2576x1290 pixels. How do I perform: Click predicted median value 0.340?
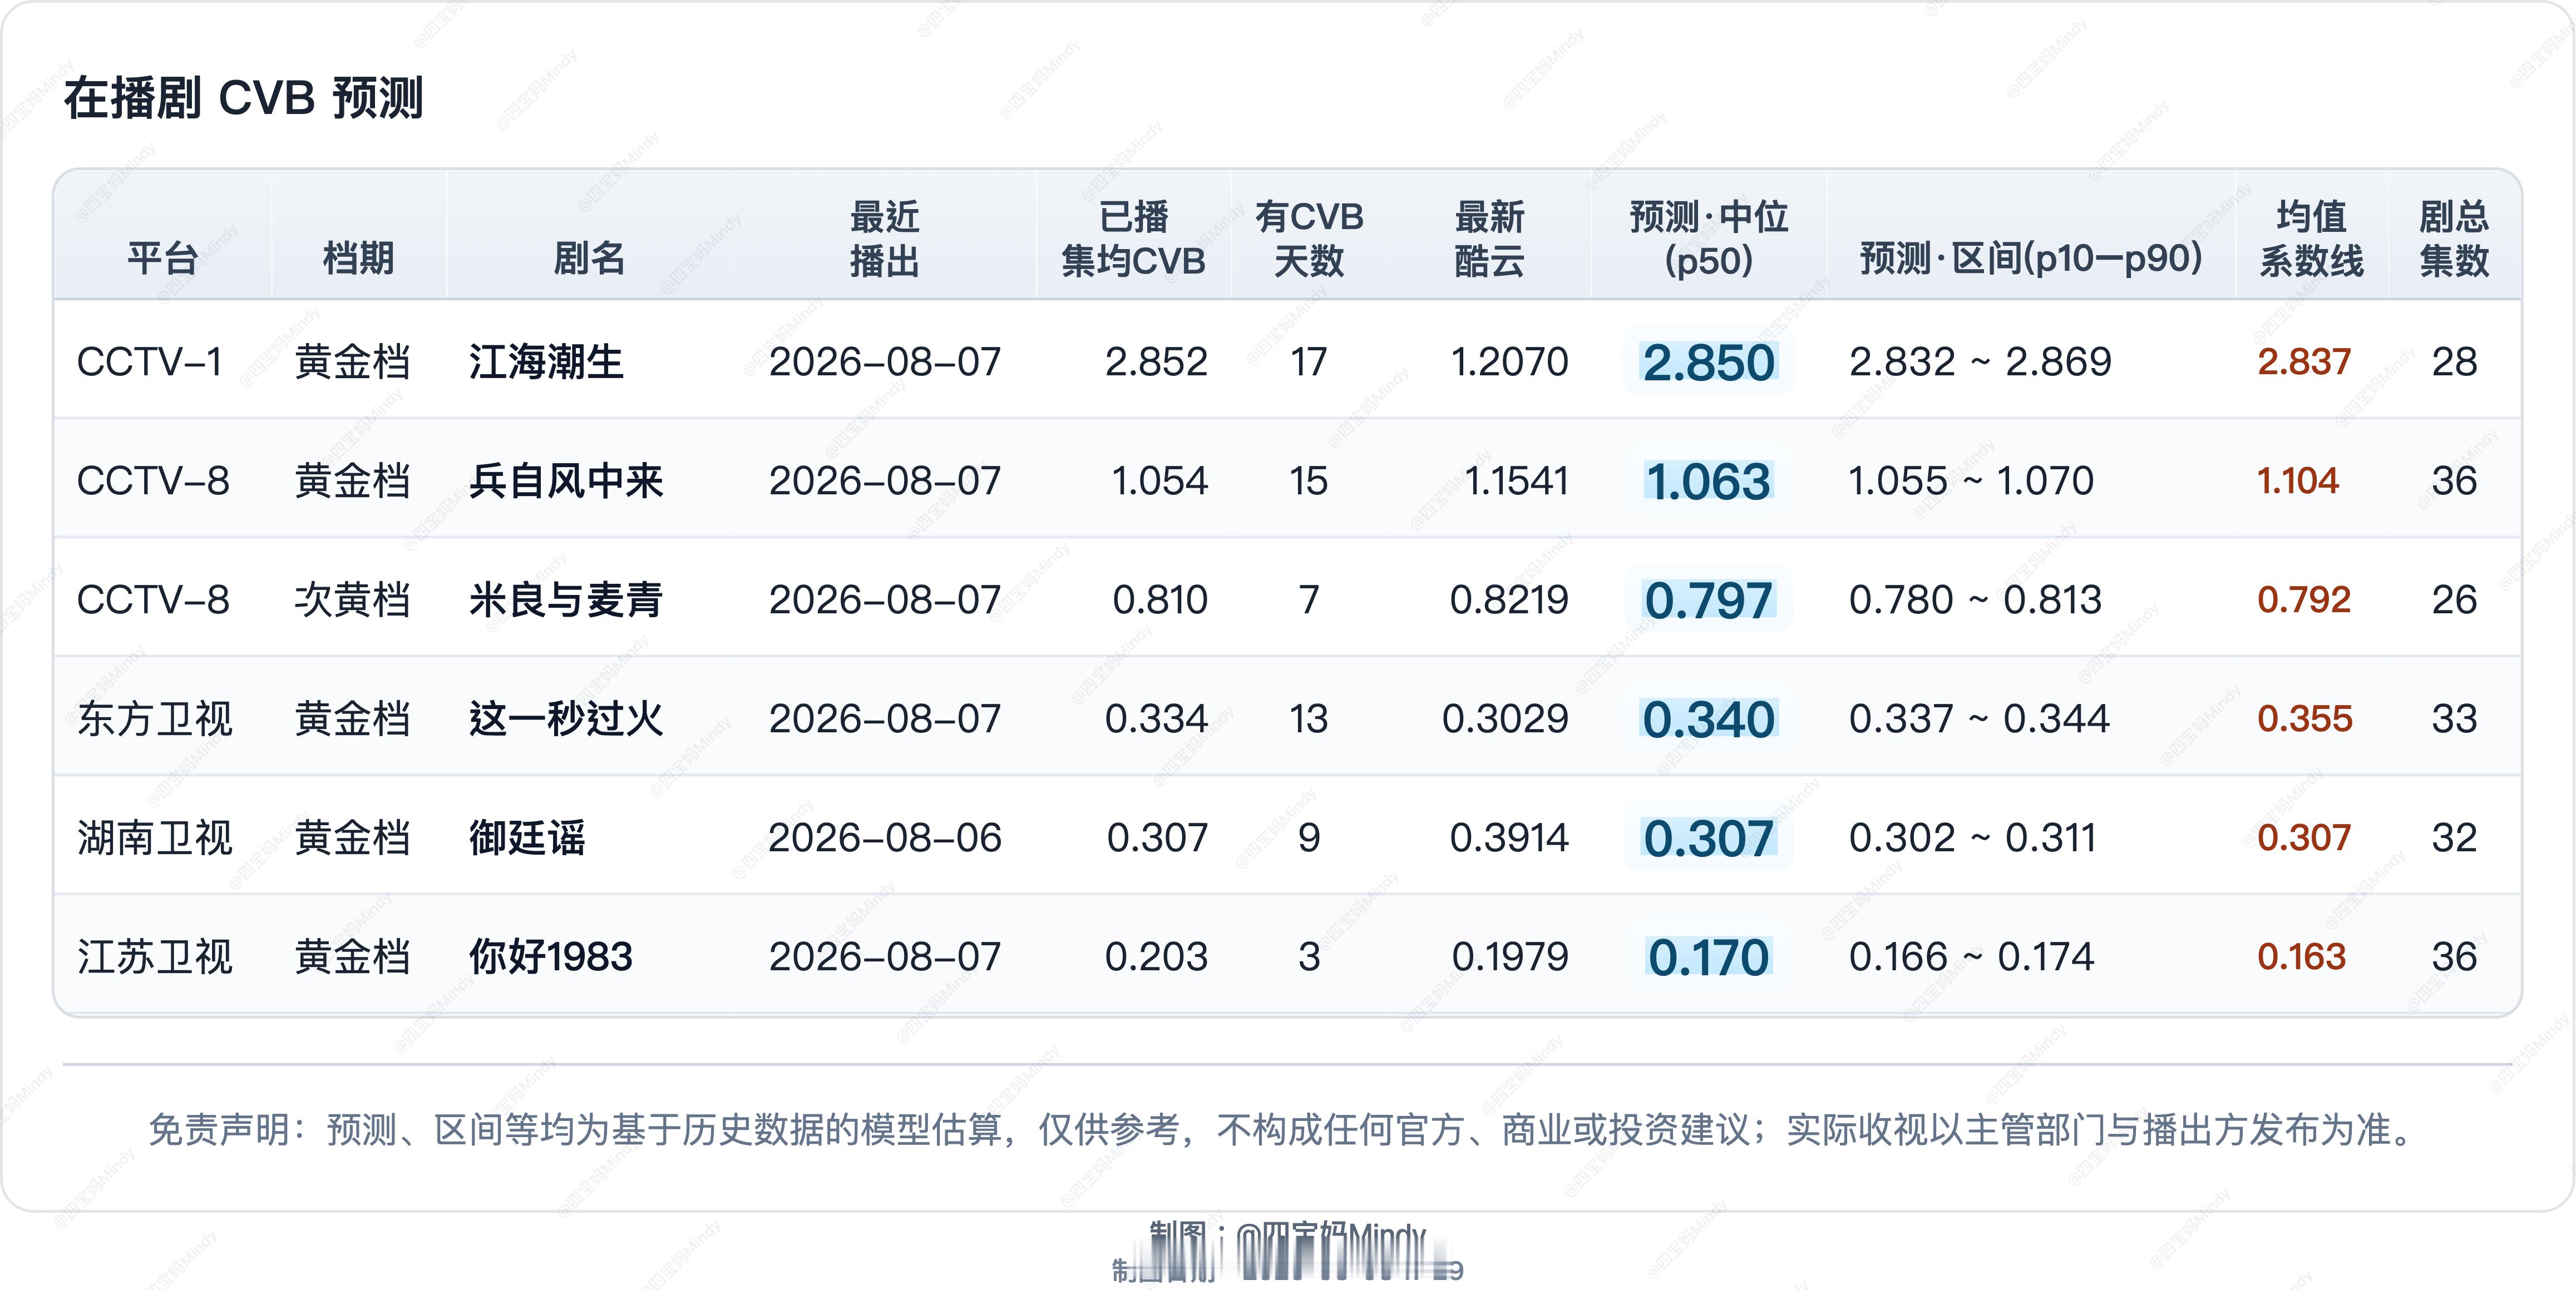[1708, 718]
